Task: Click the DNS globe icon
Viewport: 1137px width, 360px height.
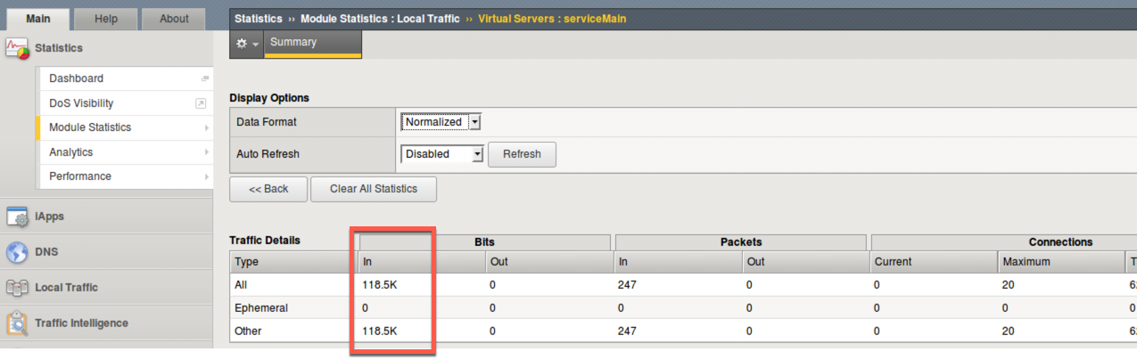Action: coord(17,252)
